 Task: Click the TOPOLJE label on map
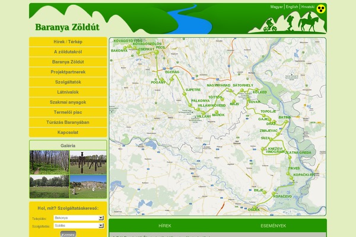tap(268, 111)
